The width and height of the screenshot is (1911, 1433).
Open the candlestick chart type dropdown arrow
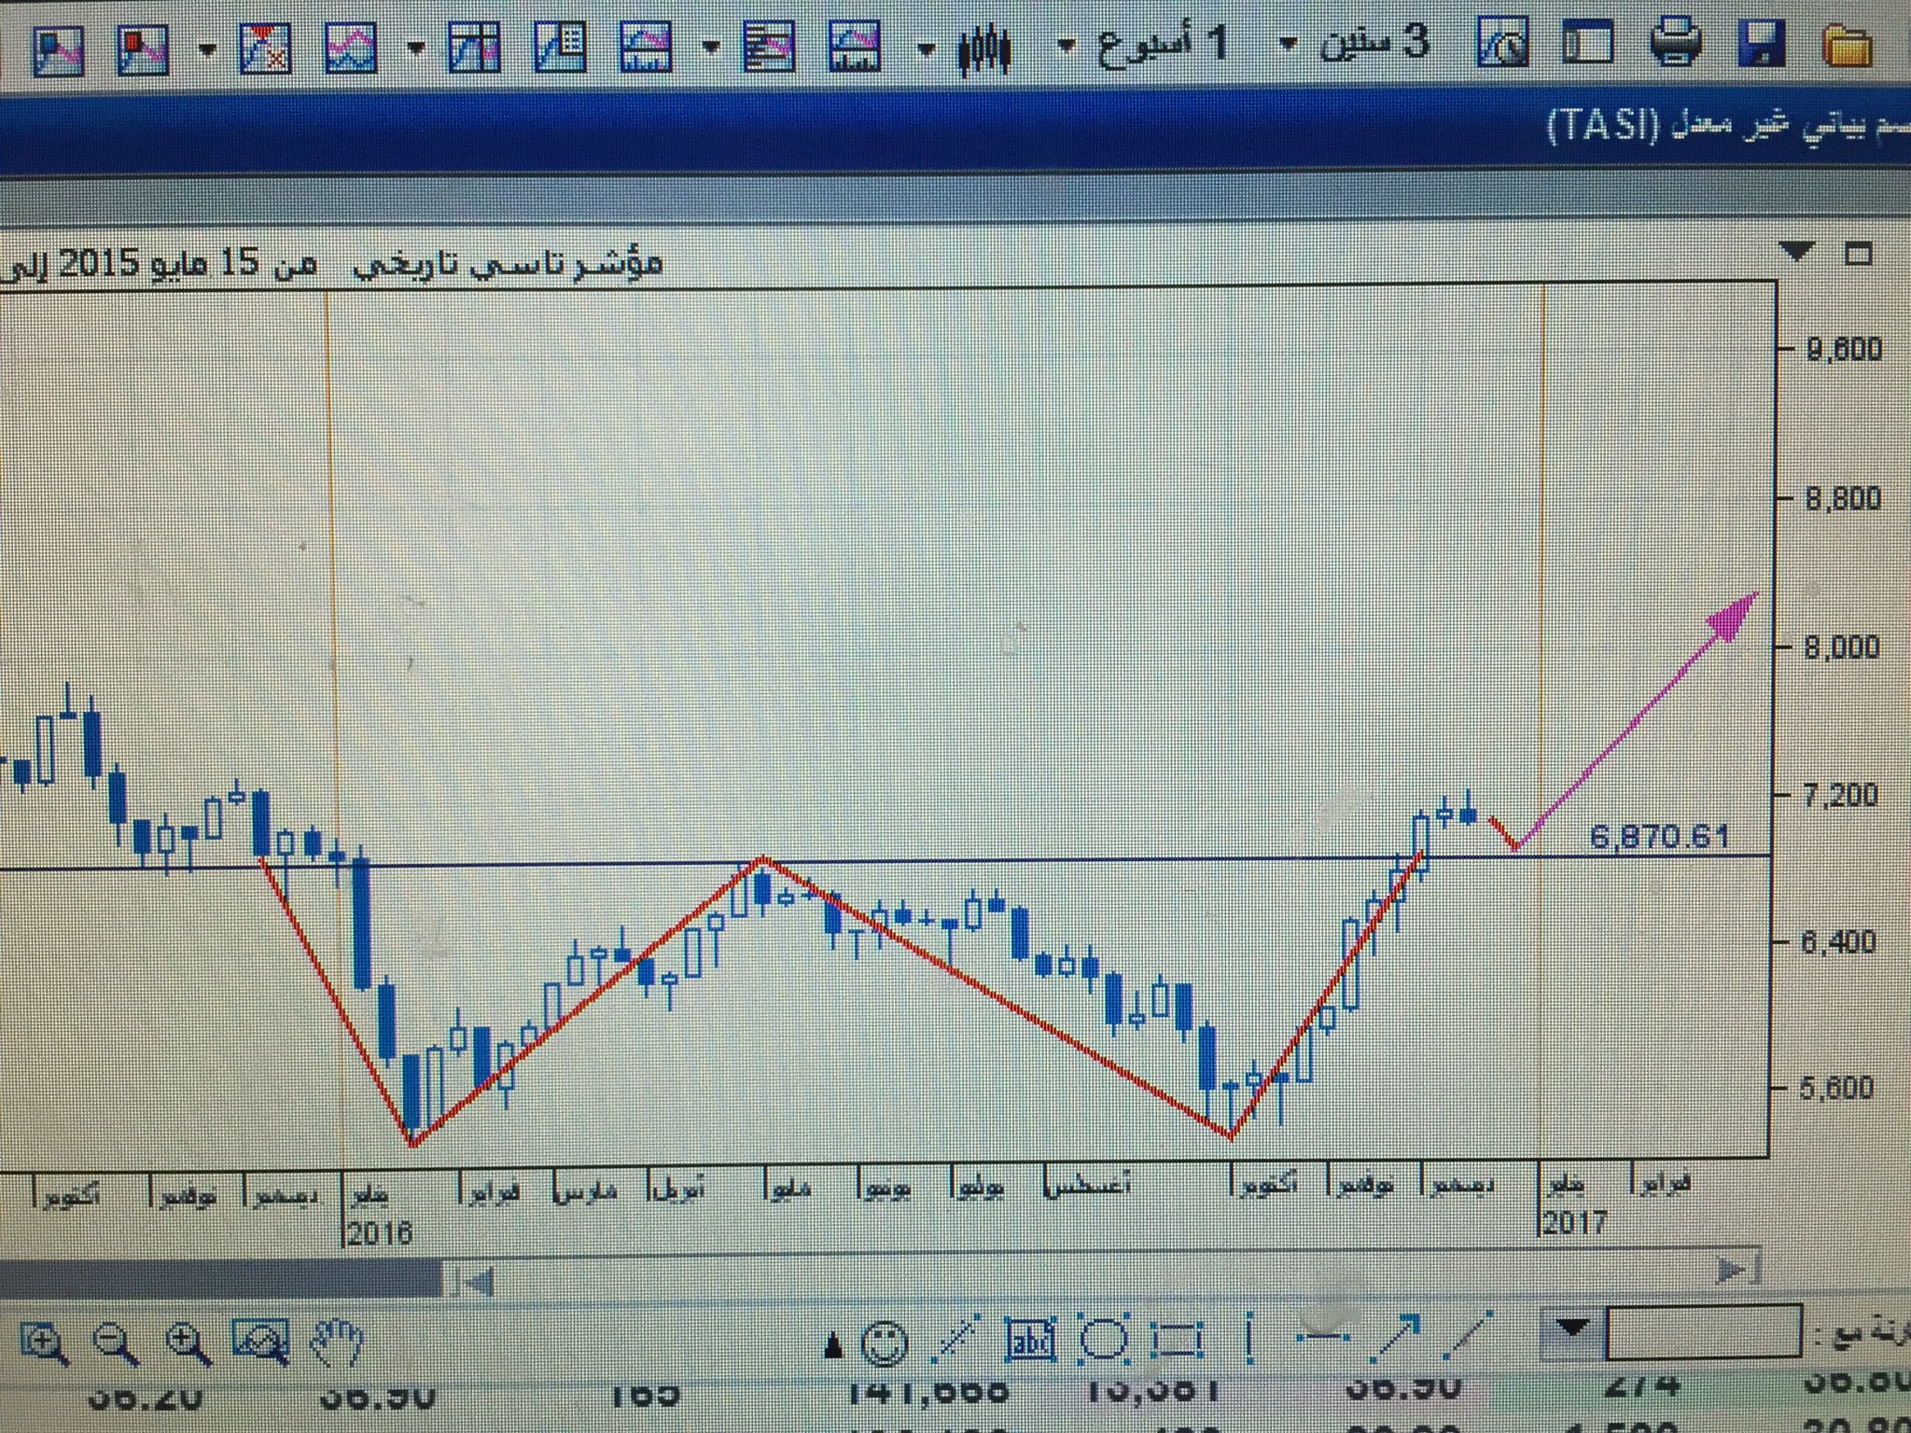pos(925,49)
